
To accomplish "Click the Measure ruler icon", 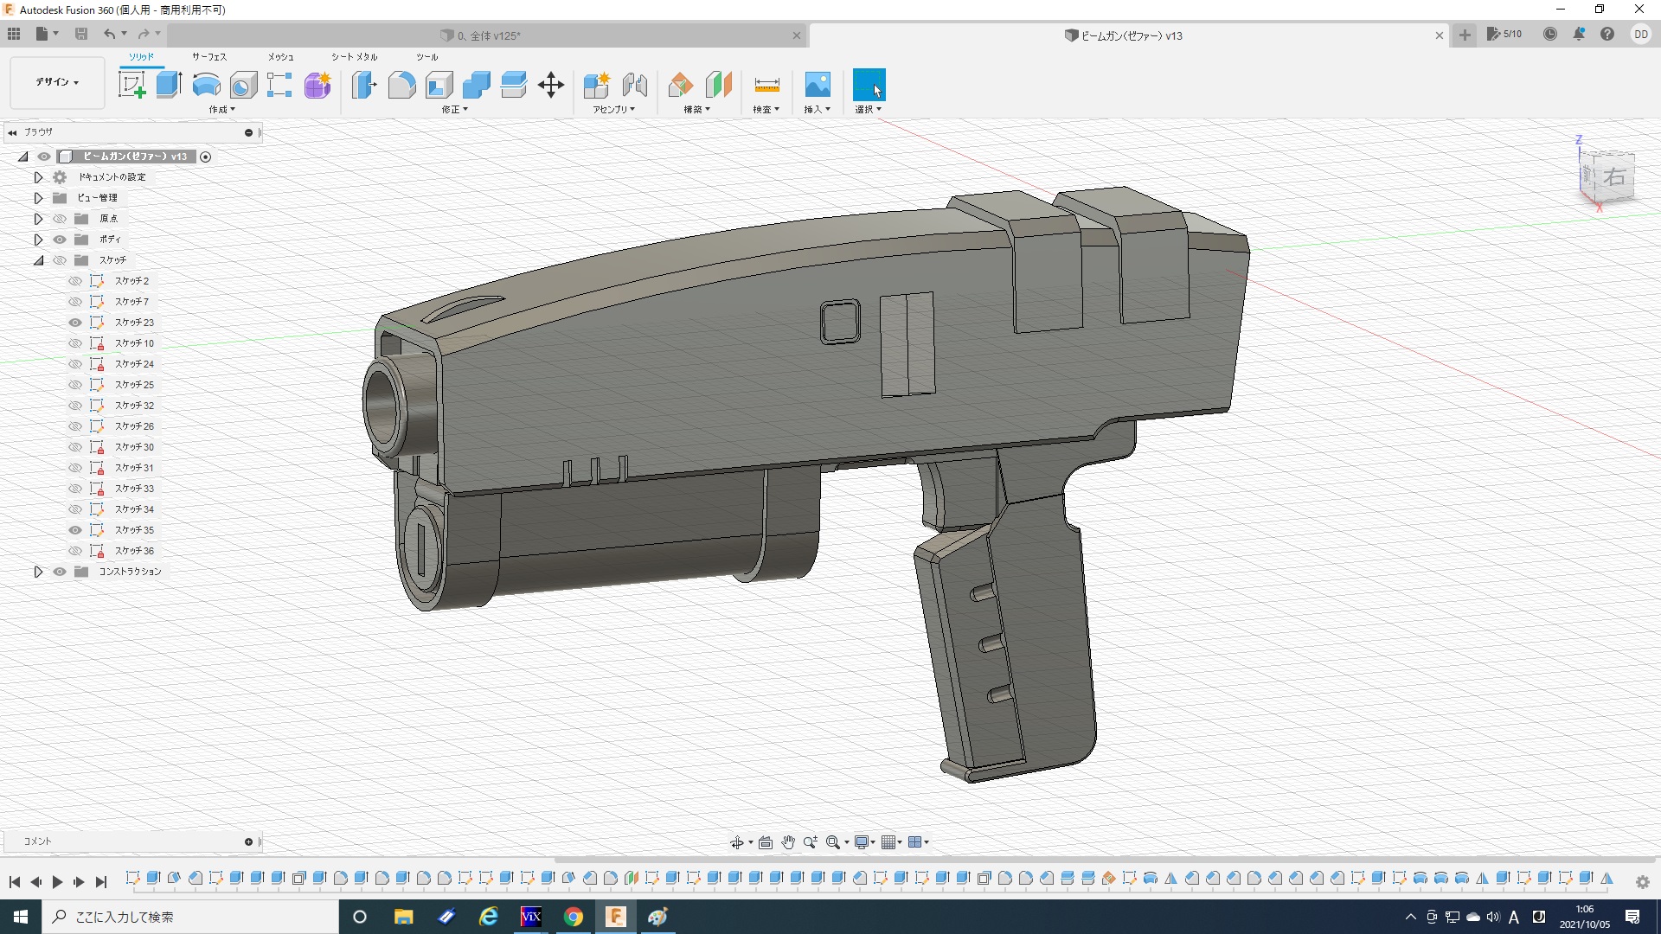I will tap(766, 85).
